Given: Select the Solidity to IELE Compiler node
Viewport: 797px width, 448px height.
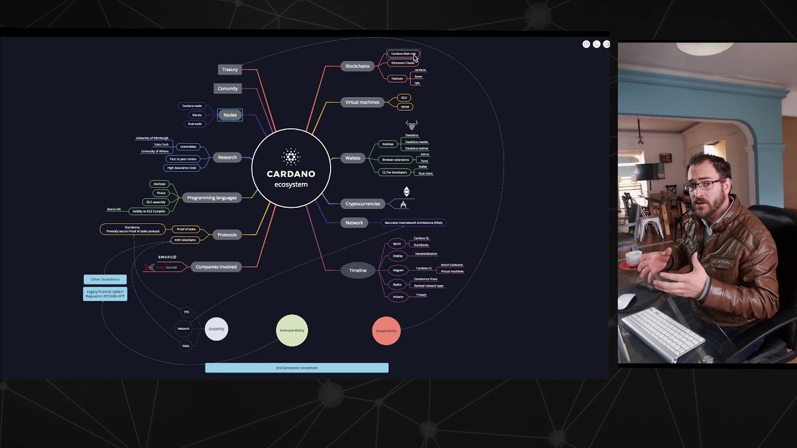Looking at the screenshot, I should tap(149, 211).
